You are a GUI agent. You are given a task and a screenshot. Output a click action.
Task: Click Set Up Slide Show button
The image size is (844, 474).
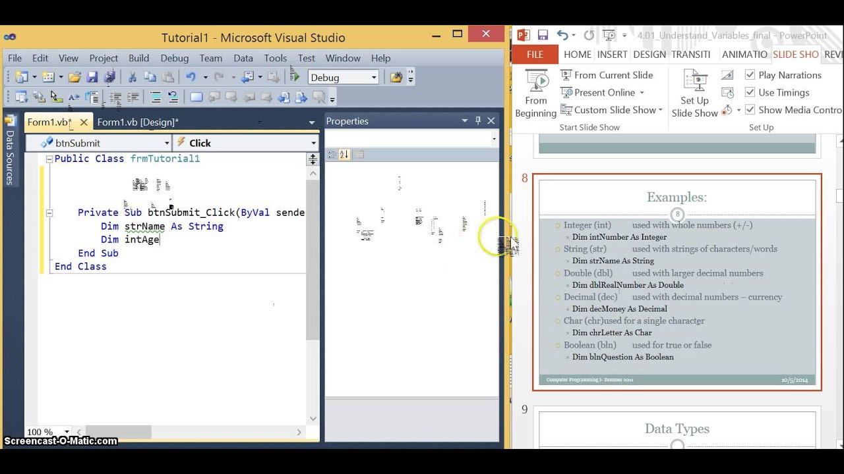pyautogui.click(x=695, y=94)
